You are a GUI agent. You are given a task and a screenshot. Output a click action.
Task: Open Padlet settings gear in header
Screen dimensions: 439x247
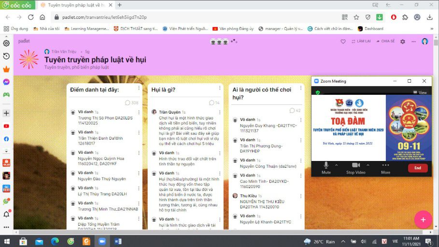403,42
